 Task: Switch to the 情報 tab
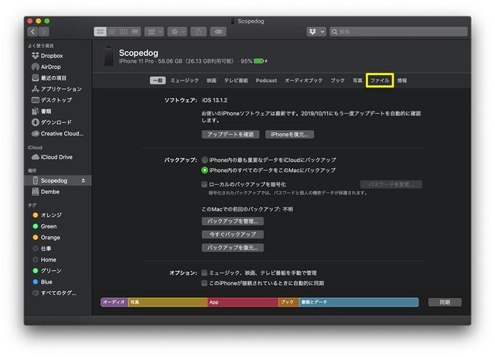point(402,81)
